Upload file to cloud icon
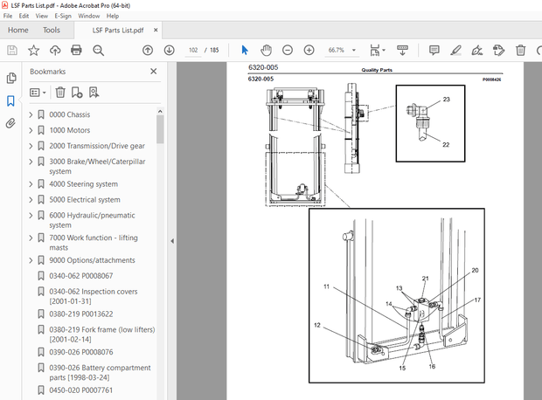Viewport: 542px width, 400px height. click(x=55, y=51)
